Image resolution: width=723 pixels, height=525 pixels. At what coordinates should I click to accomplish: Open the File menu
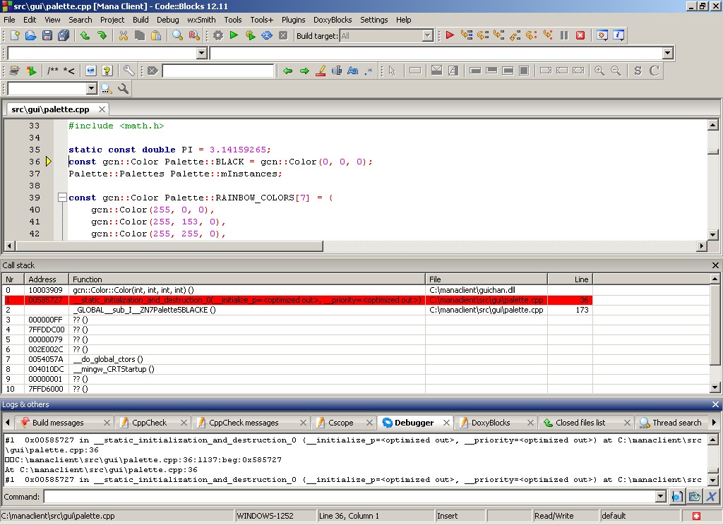(9, 20)
